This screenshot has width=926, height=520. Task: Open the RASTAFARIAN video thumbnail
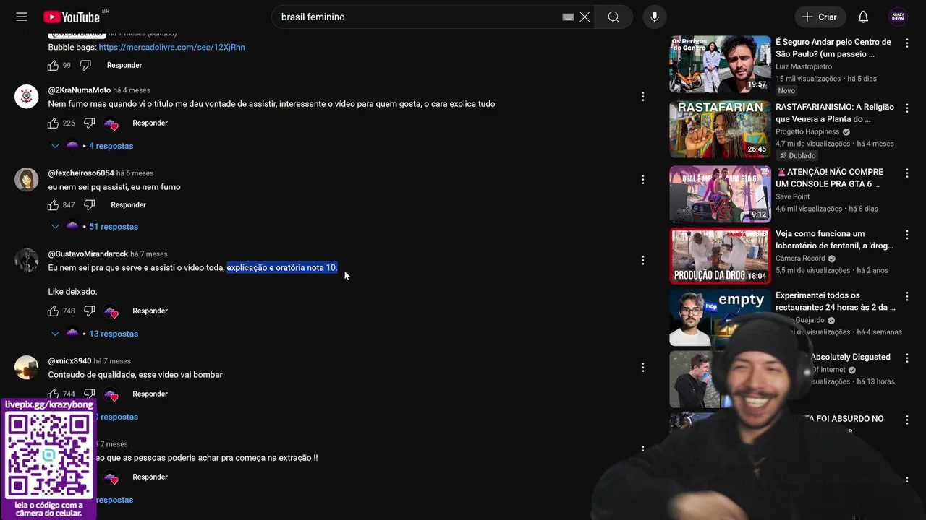720,129
